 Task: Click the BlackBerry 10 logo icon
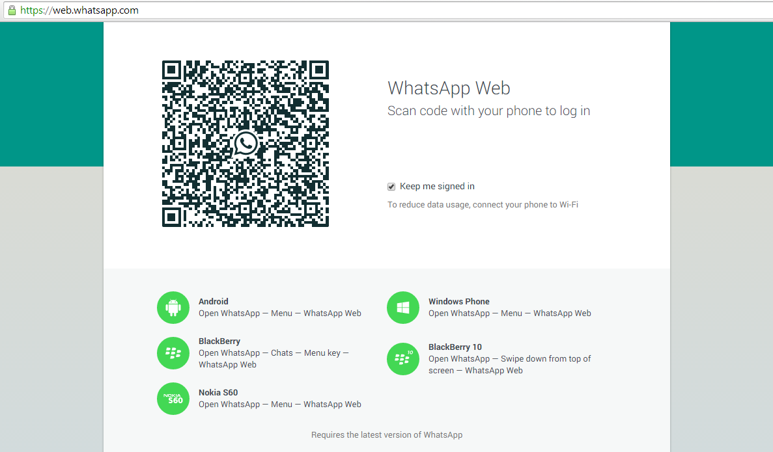(402, 359)
